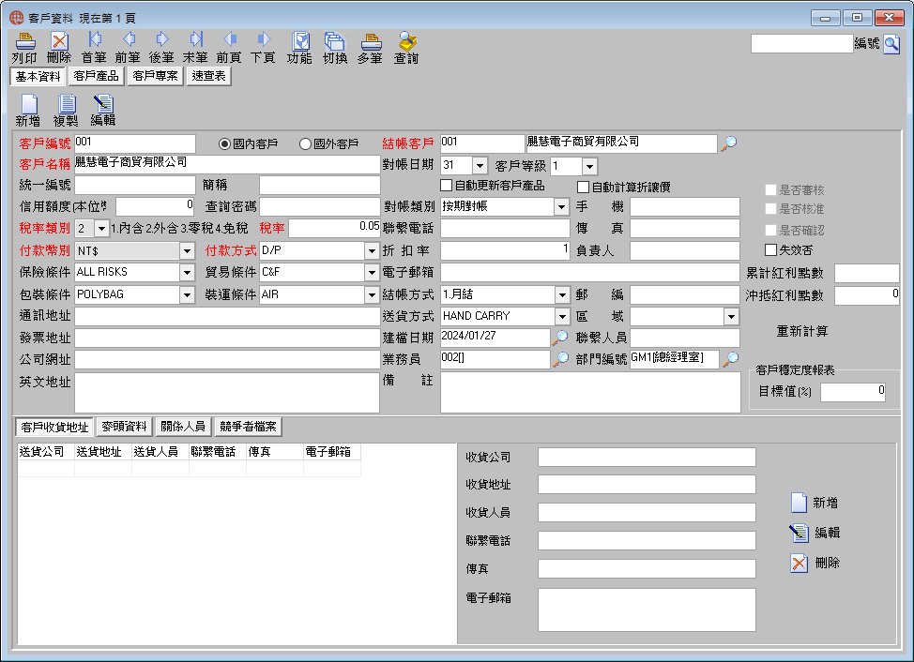Open the 速查表 tab
Image resolution: width=914 pixels, height=662 pixels.
click(208, 76)
